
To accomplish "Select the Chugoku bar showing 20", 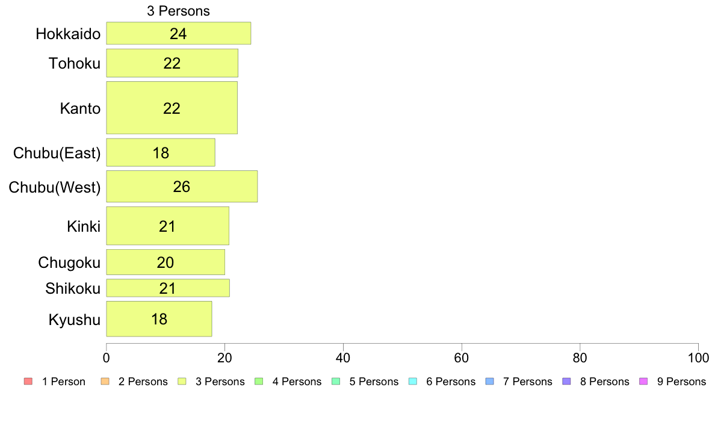I will 166,262.
